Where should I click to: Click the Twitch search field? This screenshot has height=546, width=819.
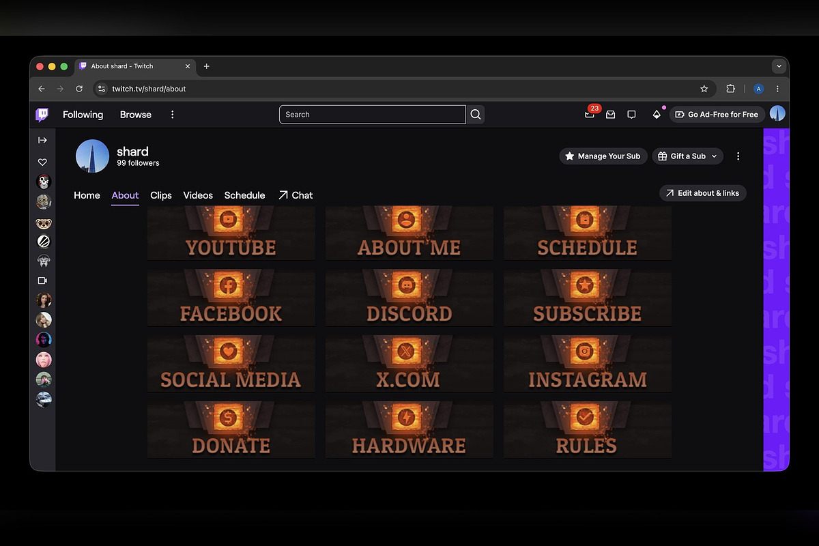click(x=372, y=115)
